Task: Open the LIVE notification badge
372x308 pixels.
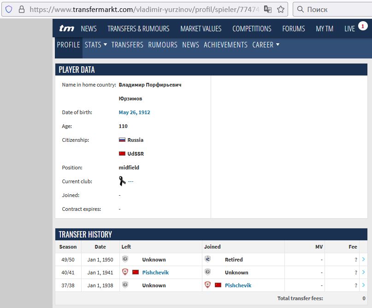Action: coord(362,26)
